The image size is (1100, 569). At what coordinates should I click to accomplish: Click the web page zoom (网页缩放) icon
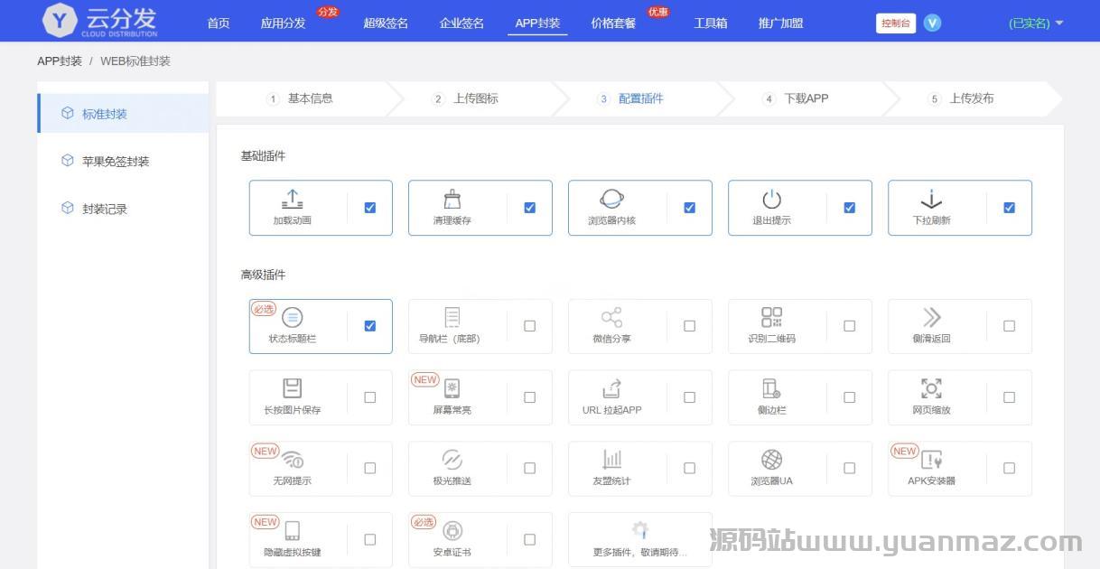[931, 388]
